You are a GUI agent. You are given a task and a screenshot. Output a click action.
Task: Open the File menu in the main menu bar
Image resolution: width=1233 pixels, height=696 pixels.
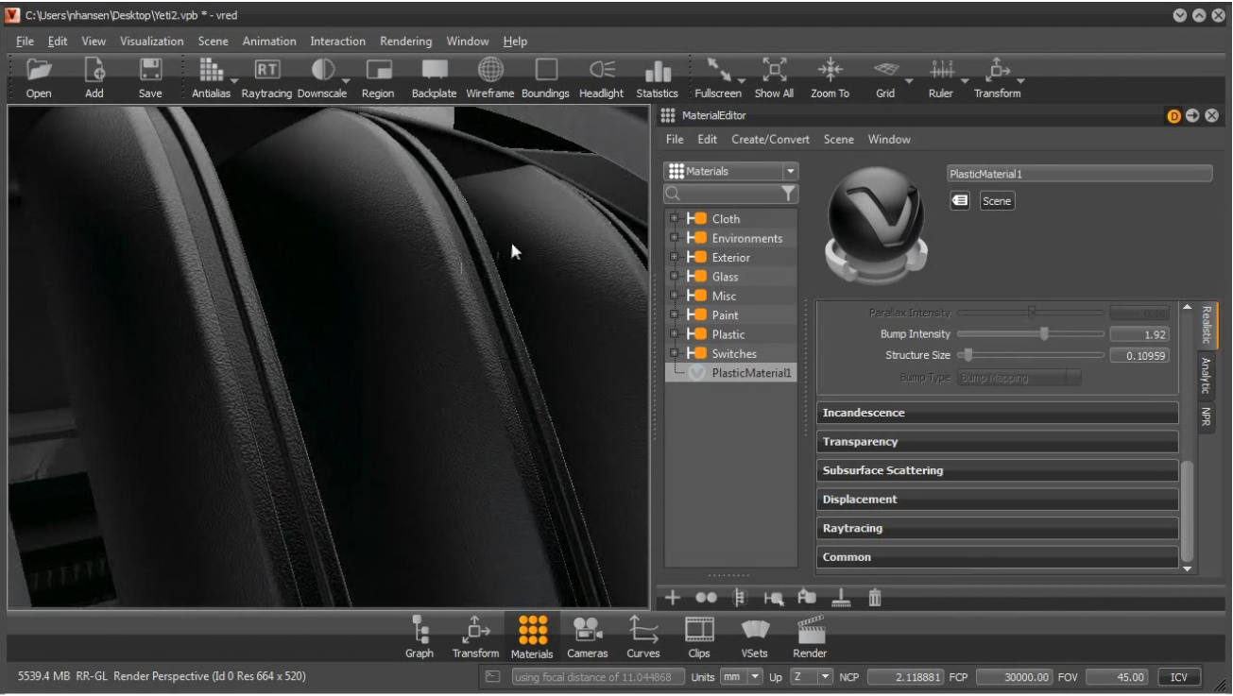point(25,42)
